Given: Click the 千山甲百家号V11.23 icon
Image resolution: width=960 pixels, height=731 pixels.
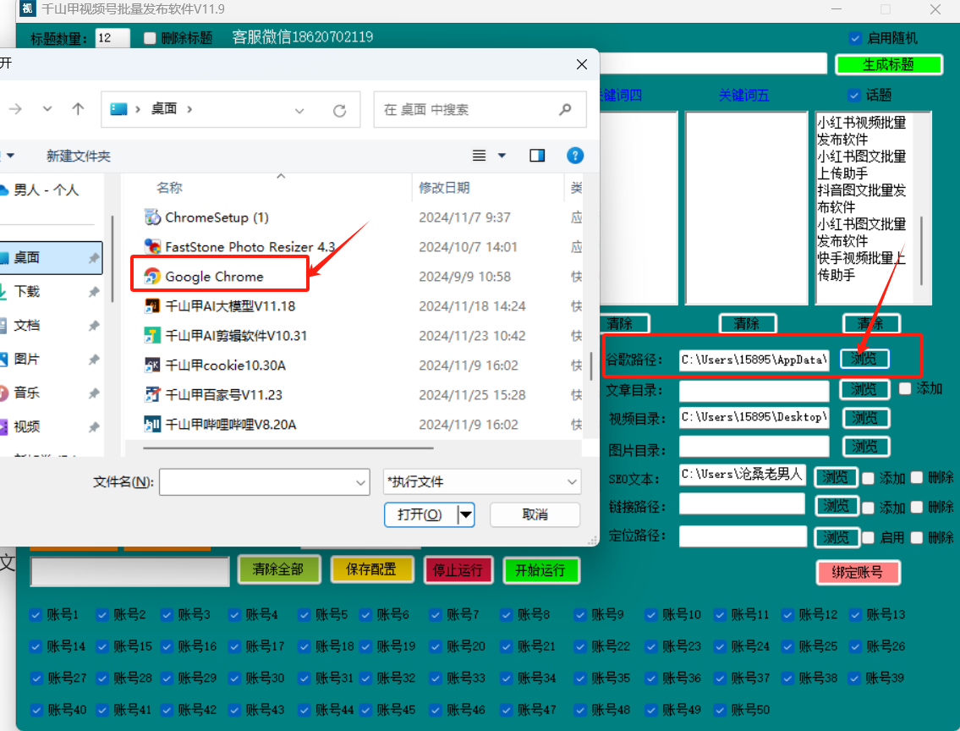Looking at the screenshot, I should 152,394.
